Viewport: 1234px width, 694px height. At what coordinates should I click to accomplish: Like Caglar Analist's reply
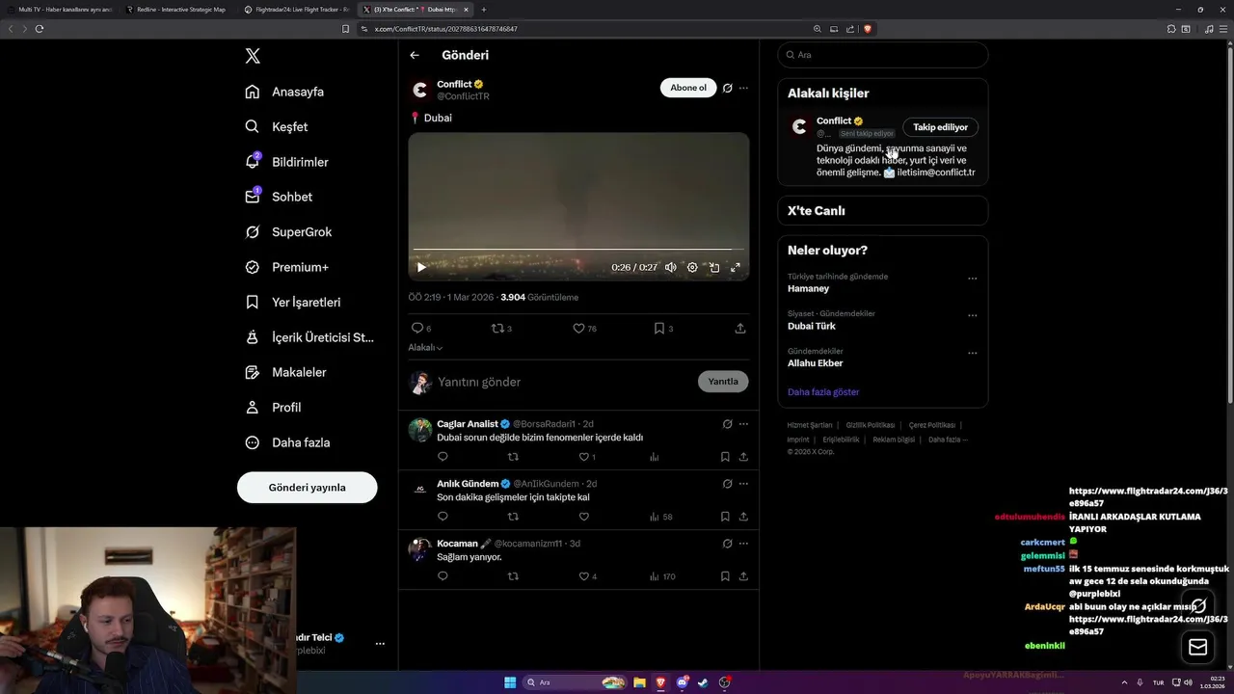click(x=587, y=457)
